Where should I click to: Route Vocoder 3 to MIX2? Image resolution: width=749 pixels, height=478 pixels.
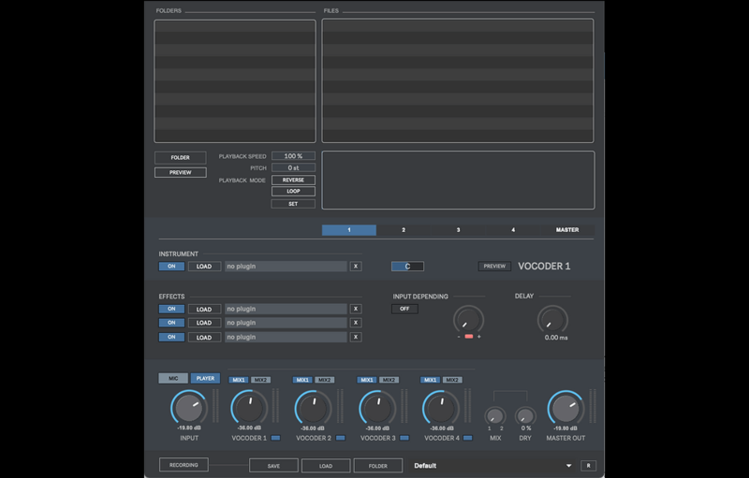[x=389, y=380]
